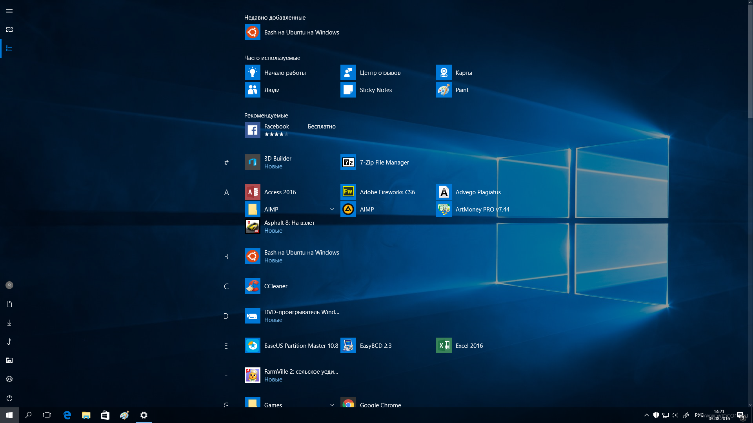Open the Power options

pos(9,398)
